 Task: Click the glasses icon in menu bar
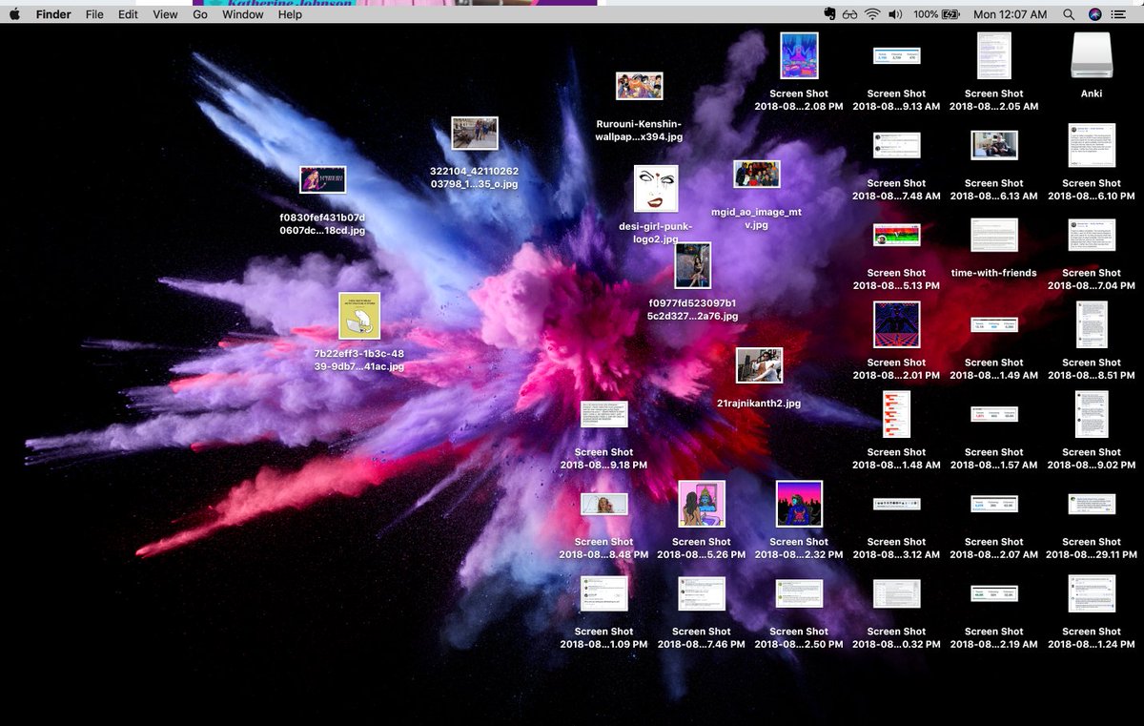tap(850, 14)
